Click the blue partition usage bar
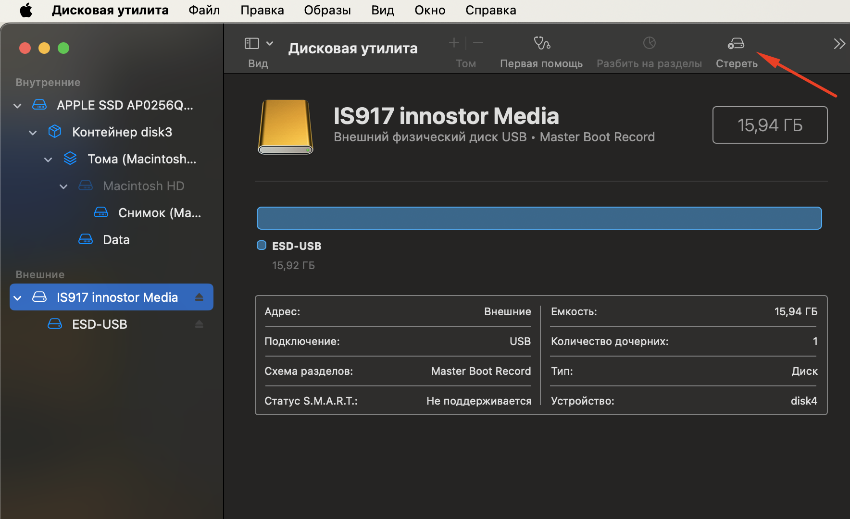The width and height of the screenshot is (850, 519). [539, 218]
